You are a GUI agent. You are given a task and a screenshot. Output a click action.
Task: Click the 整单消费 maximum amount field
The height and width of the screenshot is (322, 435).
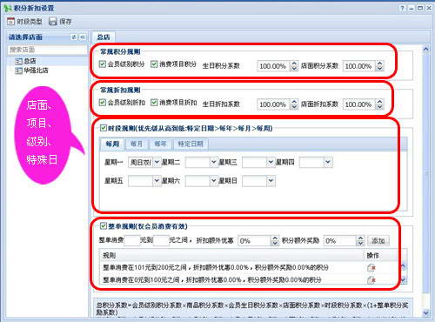[161, 240]
